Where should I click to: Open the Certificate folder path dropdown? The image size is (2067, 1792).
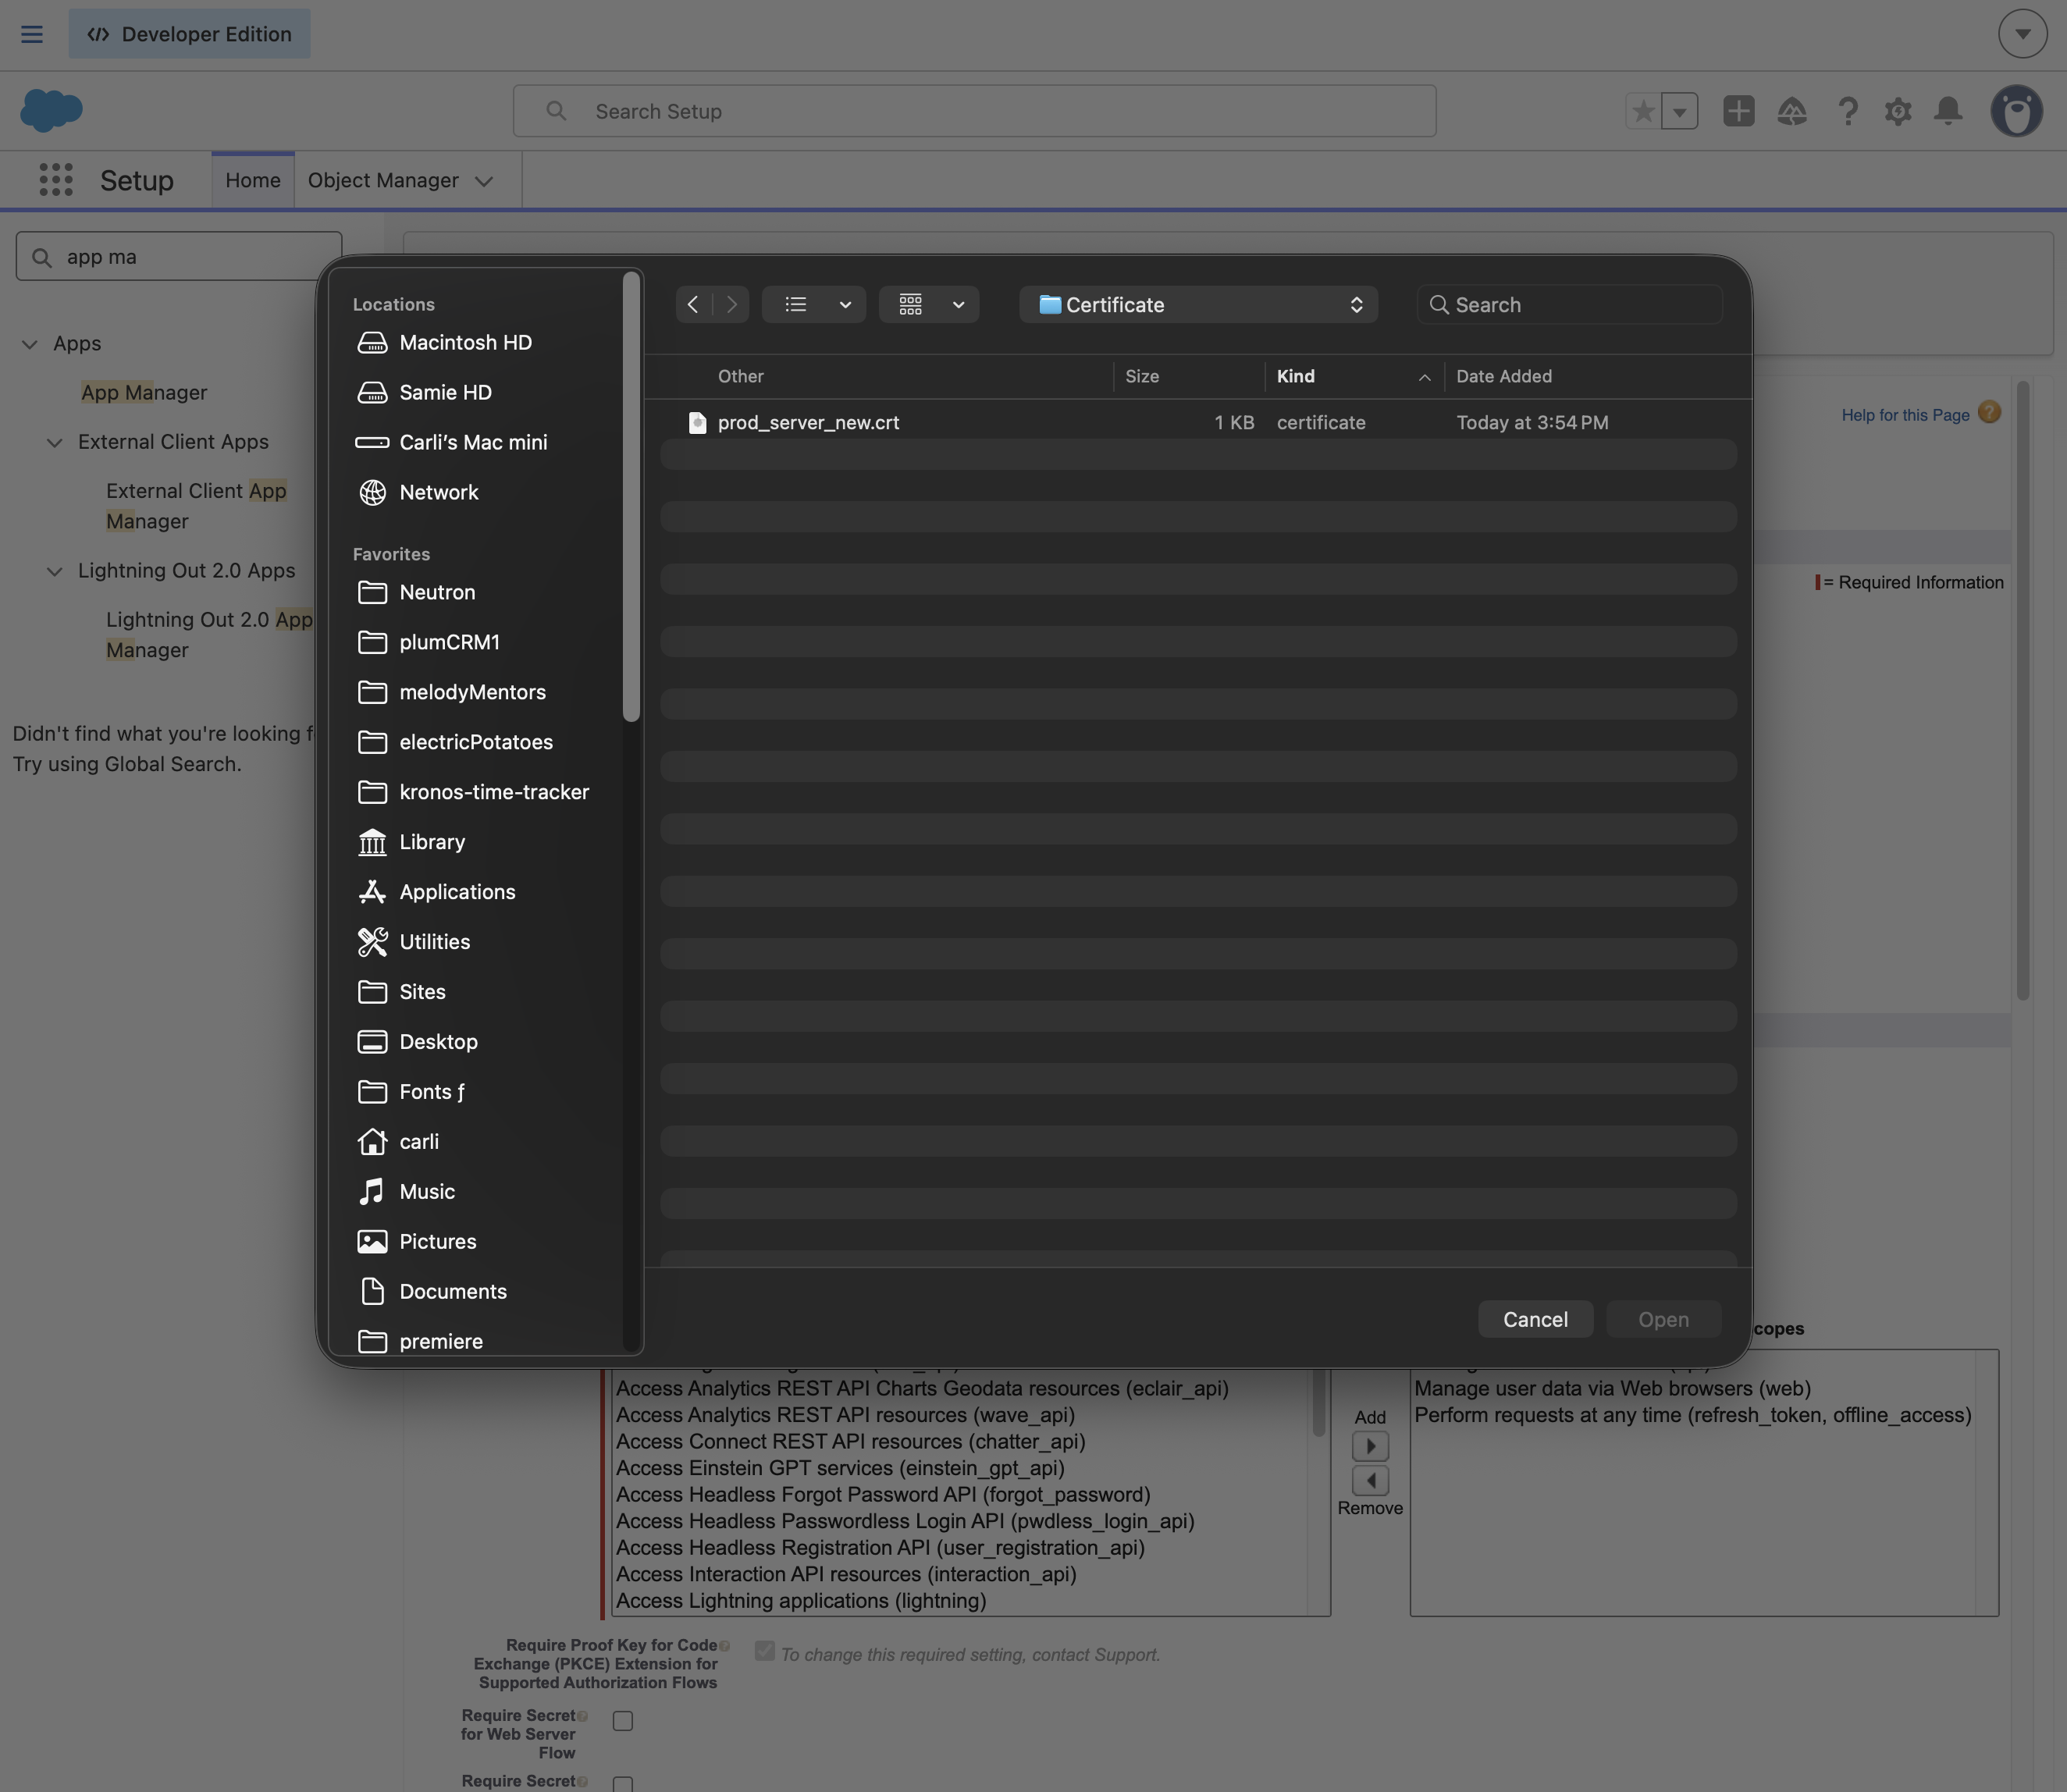pyautogui.click(x=1198, y=304)
